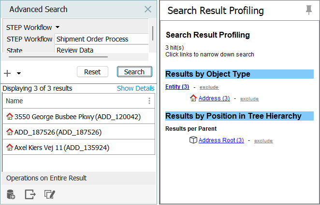320x205 pixels.
Task: Click the Show Details link
Action: coord(135,88)
